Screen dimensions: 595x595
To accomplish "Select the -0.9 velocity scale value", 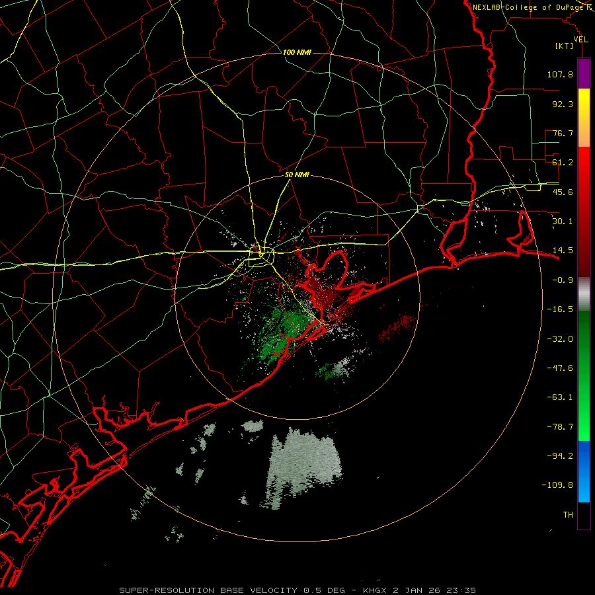I will coord(563,280).
